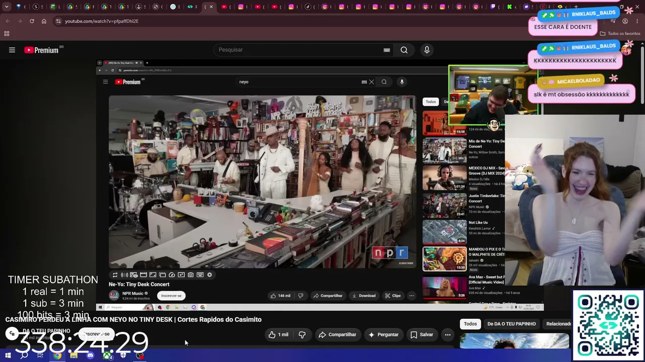Go to Chrome home page
Screen dimensions: 645x362
[44, 21]
